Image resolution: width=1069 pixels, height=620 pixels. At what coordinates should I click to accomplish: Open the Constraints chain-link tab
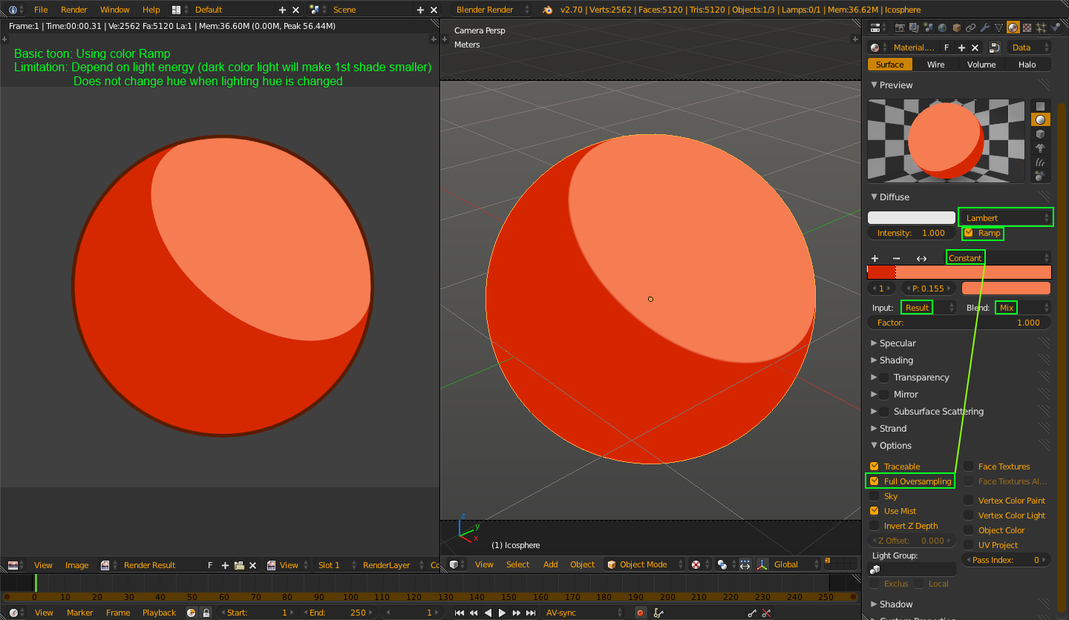(970, 27)
